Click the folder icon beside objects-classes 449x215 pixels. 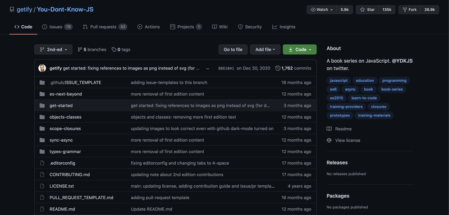tap(42, 117)
